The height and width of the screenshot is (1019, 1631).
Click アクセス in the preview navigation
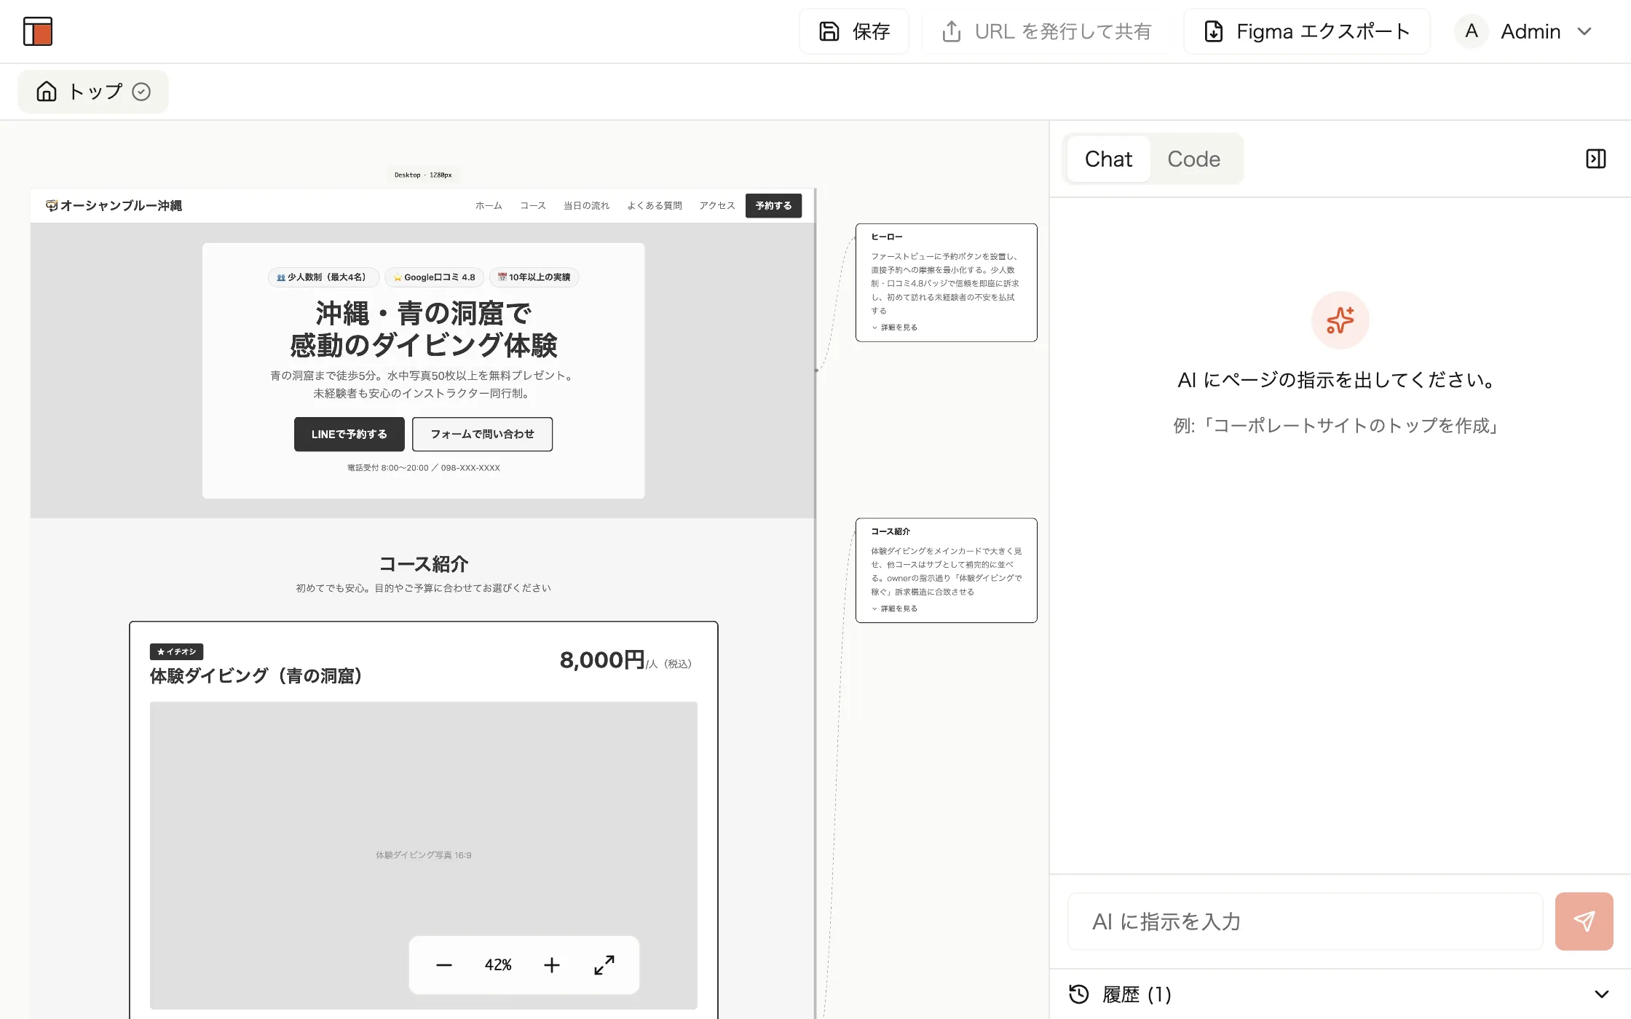717,206
